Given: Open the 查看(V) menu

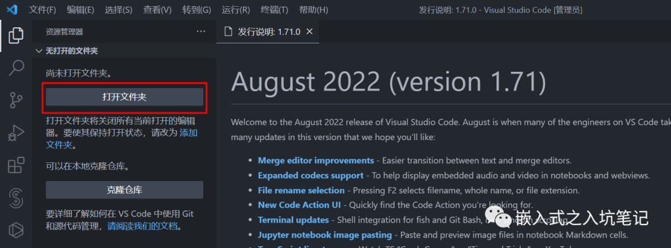Looking at the screenshot, I should pyautogui.click(x=157, y=10).
